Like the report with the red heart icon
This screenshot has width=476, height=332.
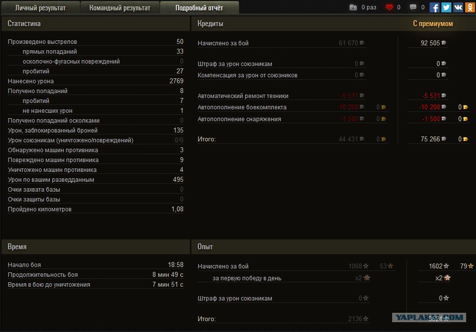[x=389, y=7]
